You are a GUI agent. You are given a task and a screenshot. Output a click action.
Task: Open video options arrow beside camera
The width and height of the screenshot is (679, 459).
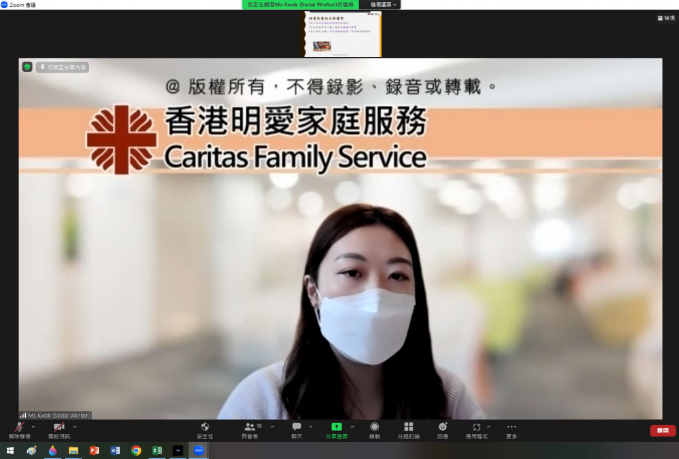pos(75,426)
